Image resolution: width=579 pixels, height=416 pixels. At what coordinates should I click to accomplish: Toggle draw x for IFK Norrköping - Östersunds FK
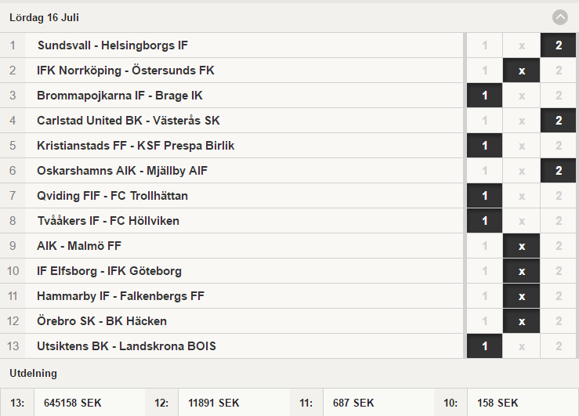pos(521,71)
